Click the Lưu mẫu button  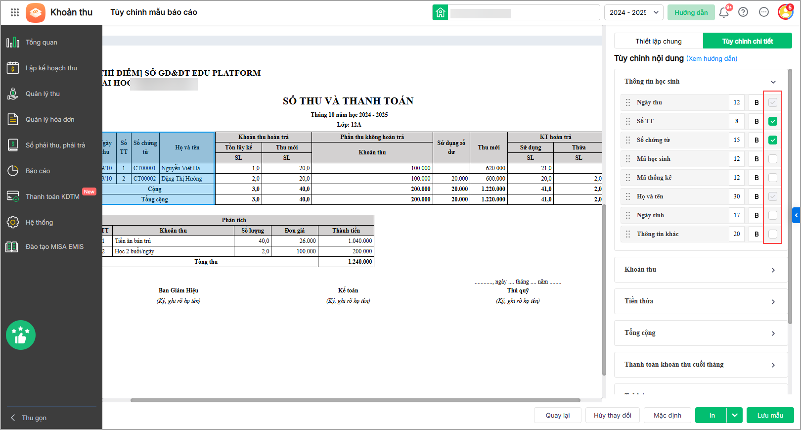770,415
